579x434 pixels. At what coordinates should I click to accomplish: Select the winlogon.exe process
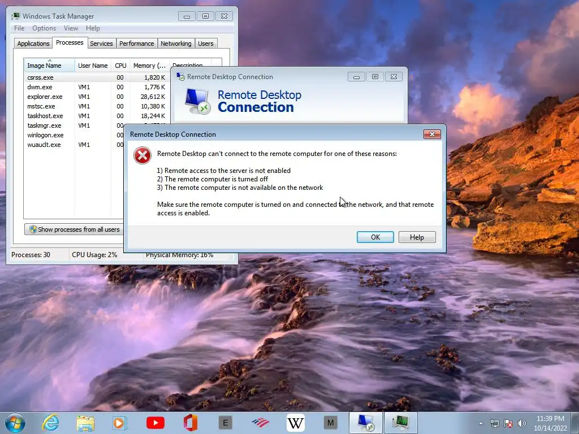pyautogui.click(x=74, y=135)
